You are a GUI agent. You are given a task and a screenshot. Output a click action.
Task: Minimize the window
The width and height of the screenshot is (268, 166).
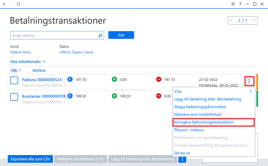tap(247, 4)
